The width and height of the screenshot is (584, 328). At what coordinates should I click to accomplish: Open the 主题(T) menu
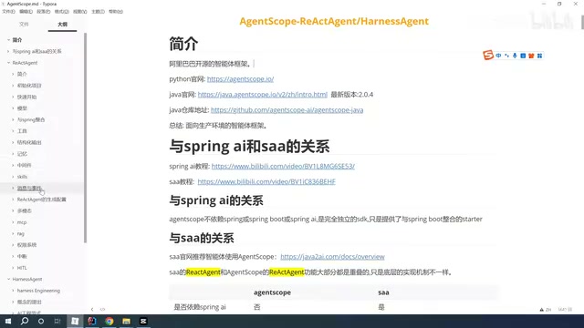[98, 12]
